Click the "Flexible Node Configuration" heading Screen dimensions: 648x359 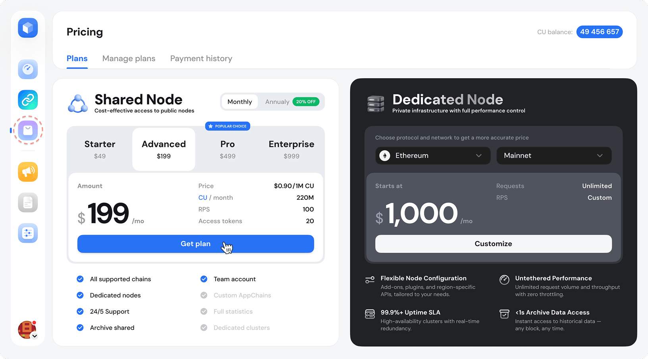424,278
